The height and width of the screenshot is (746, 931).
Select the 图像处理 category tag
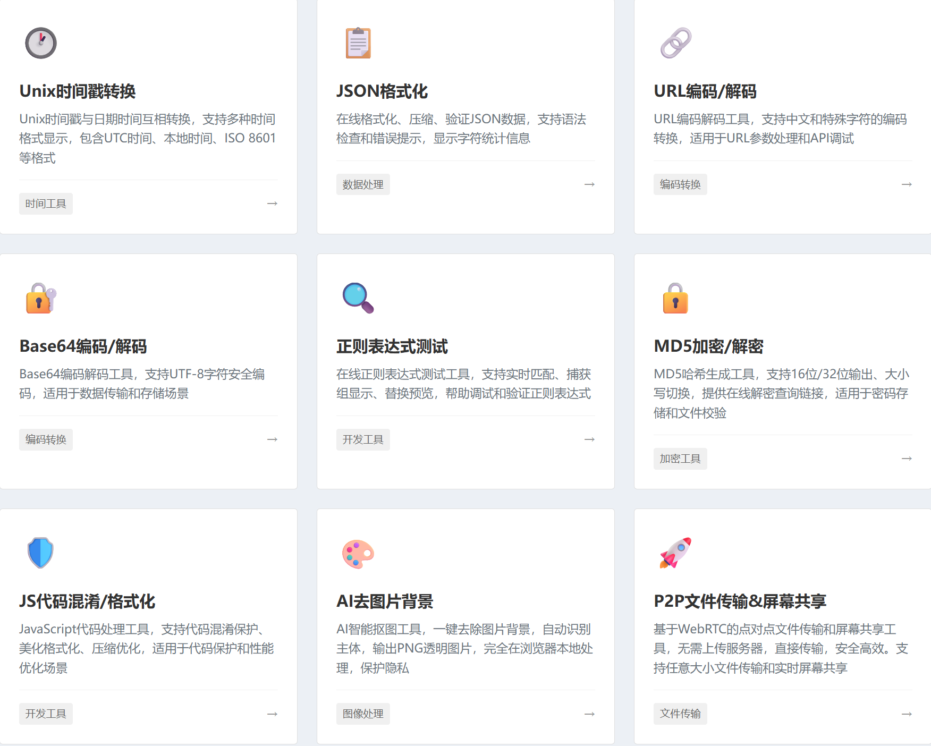[363, 714]
